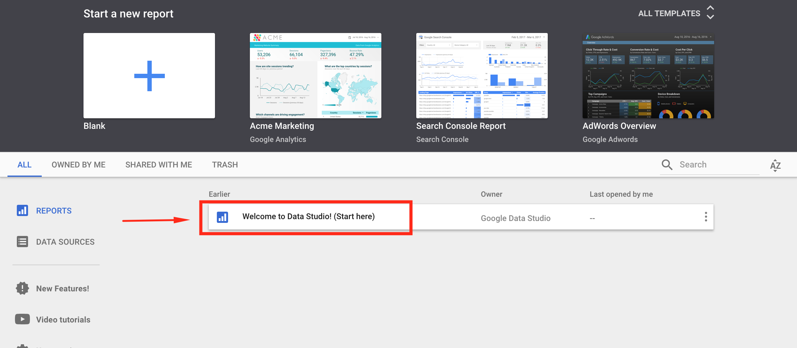Select REPORTS in the sidebar

click(x=54, y=211)
